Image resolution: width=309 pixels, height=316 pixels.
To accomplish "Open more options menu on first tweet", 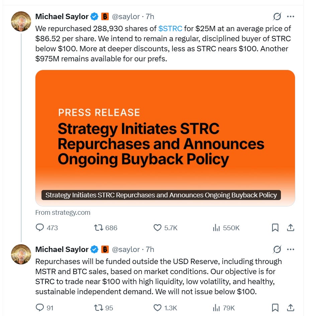I will (x=291, y=16).
